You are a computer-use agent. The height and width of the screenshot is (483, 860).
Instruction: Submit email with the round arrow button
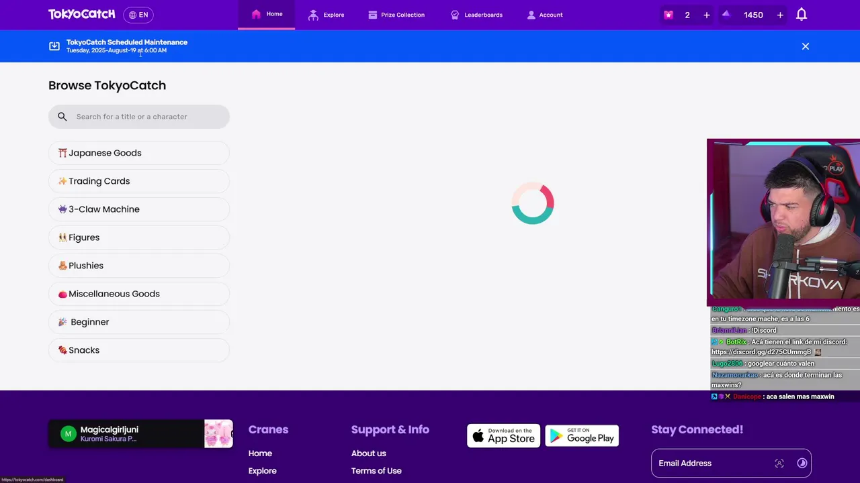coord(802,463)
